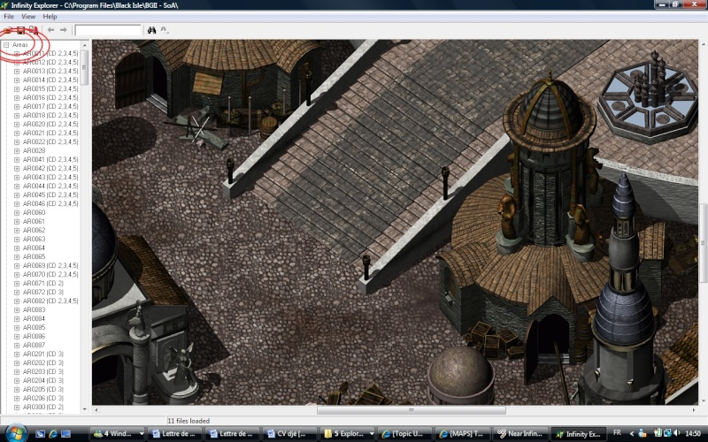The image size is (708, 442).
Task: Select tree item AR0021 (CD 2,3,4,5)
Action: 50,133
